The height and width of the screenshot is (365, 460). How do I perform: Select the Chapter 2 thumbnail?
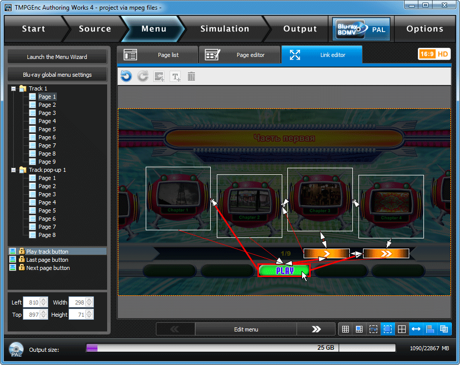(249, 206)
